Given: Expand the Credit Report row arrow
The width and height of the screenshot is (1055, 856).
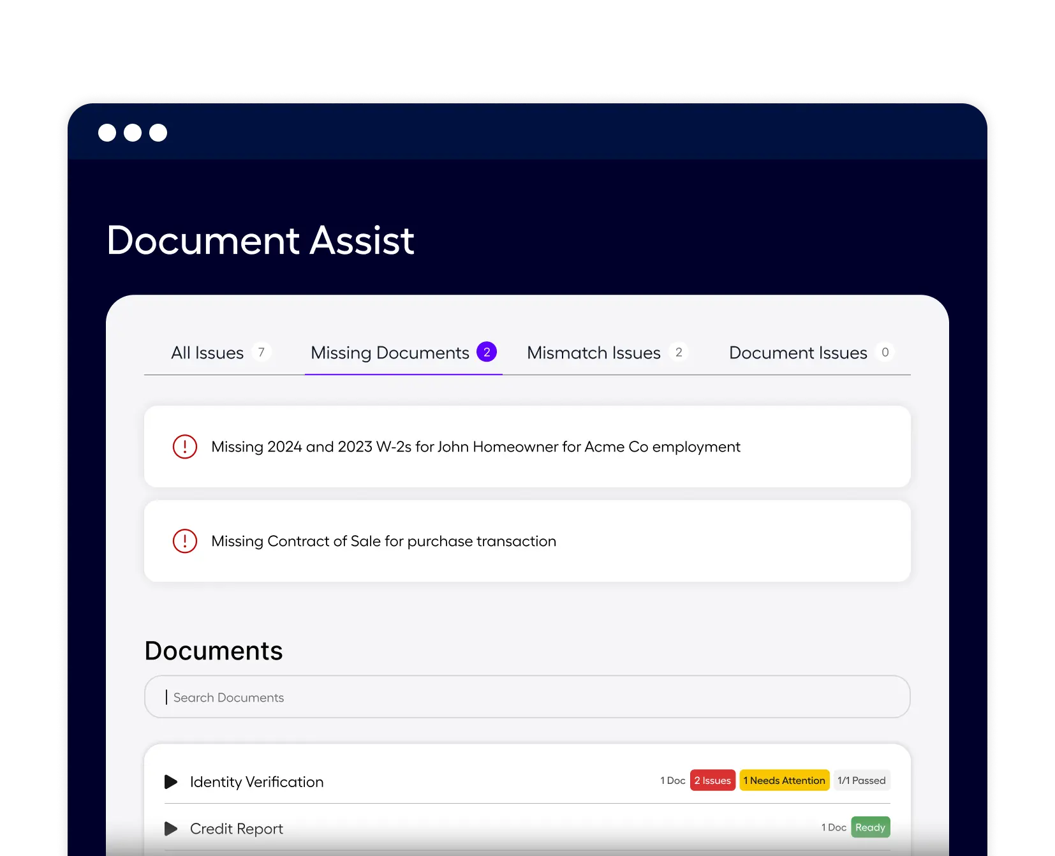Looking at the screenshot, I should (x=171, y=829).
